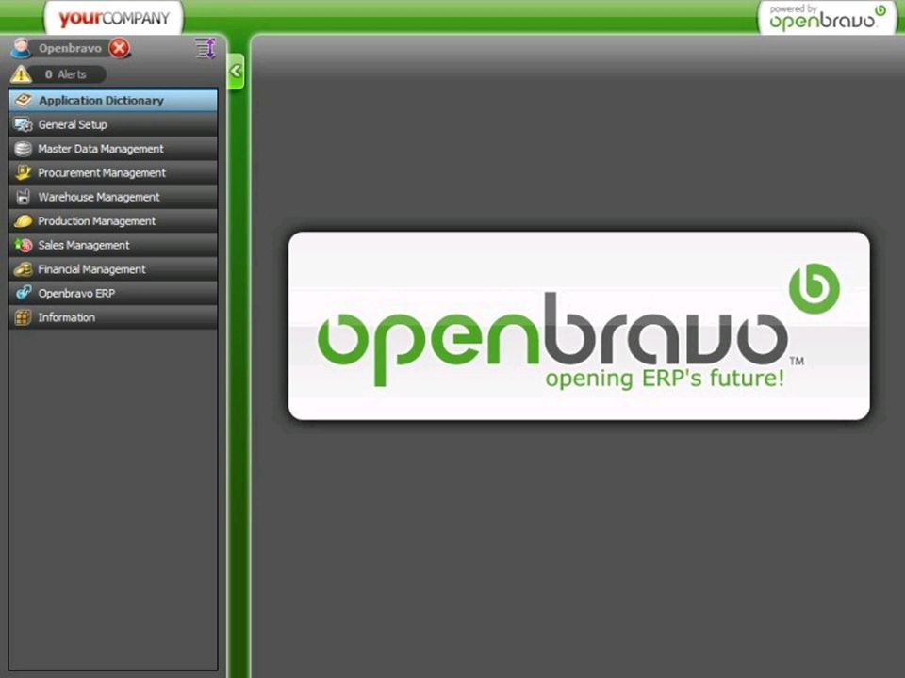This screenshot has height=678, width=905.
Task: Click the powered by openbravo logo
Action: (828, 17)
